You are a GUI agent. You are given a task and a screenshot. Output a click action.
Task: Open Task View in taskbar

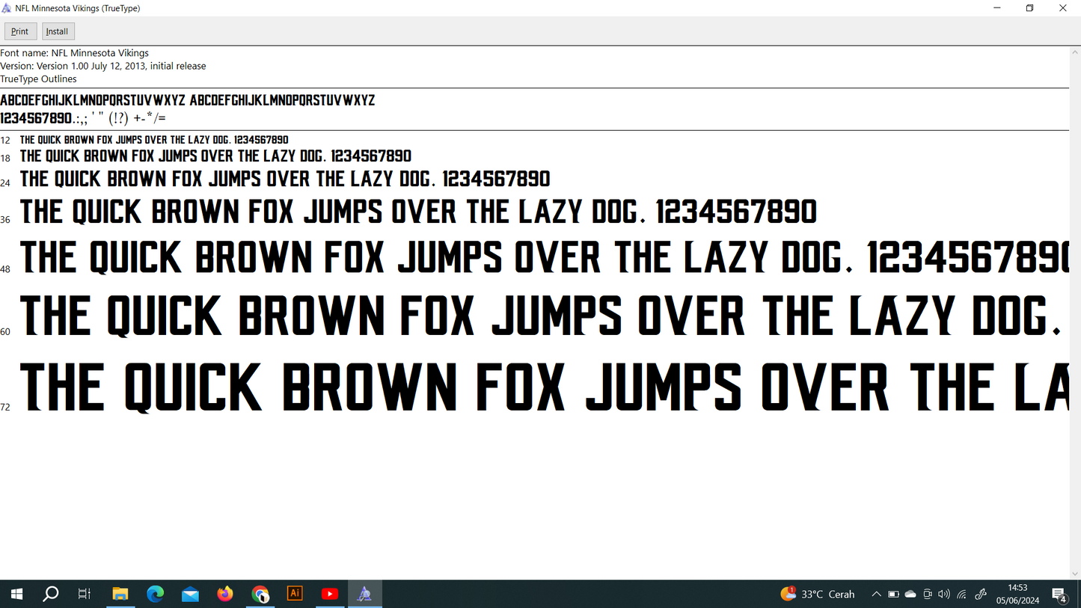coord(85,594)
